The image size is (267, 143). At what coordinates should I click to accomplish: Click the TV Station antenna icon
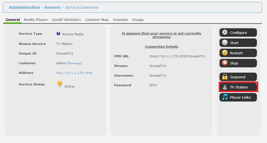[x=225, y=87]
